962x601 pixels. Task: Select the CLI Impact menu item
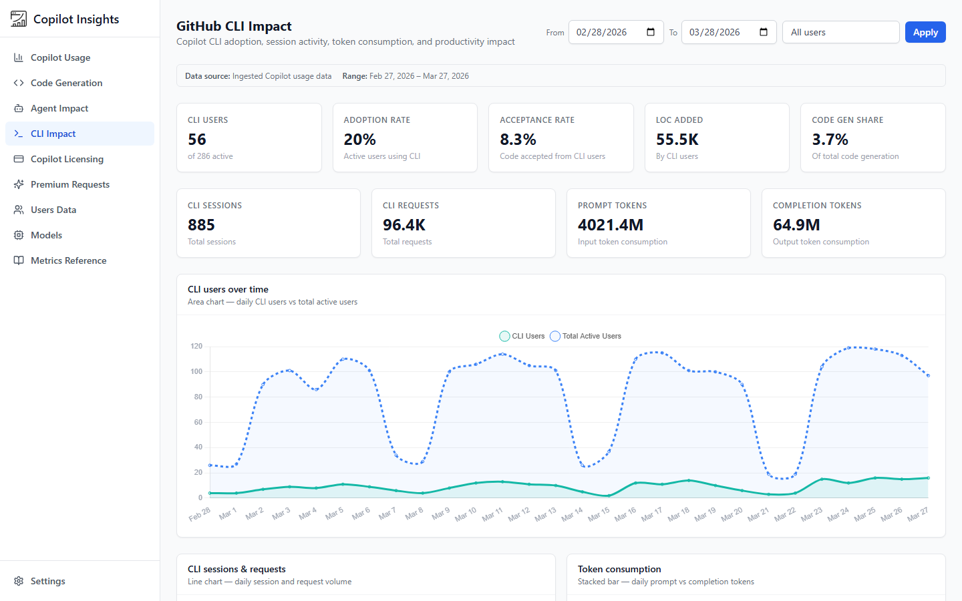coord(79,134)
